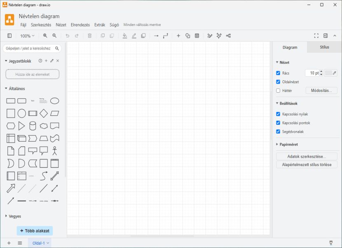
Task: Click the sparkle generate icon
Action: (x=219, y=35)
